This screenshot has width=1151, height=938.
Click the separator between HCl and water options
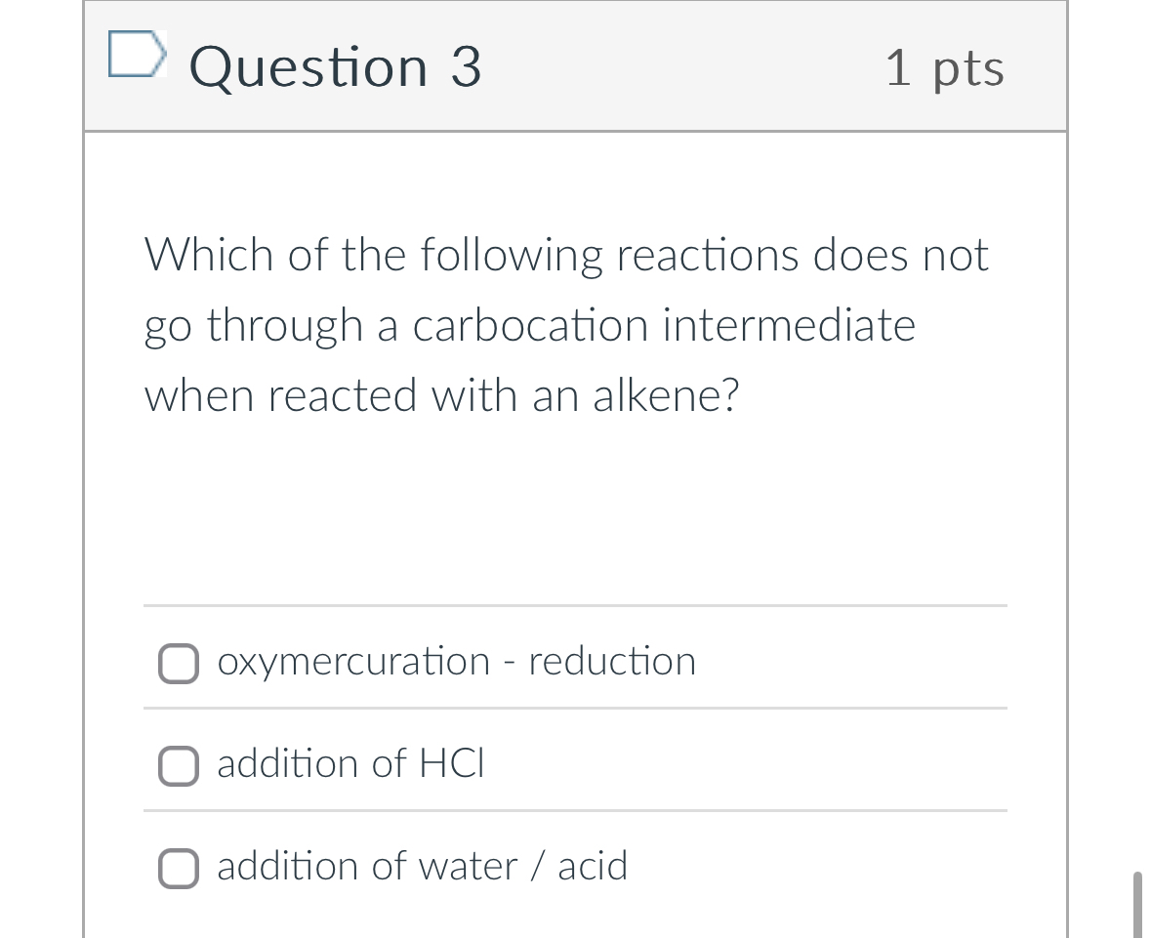[576, 810]
